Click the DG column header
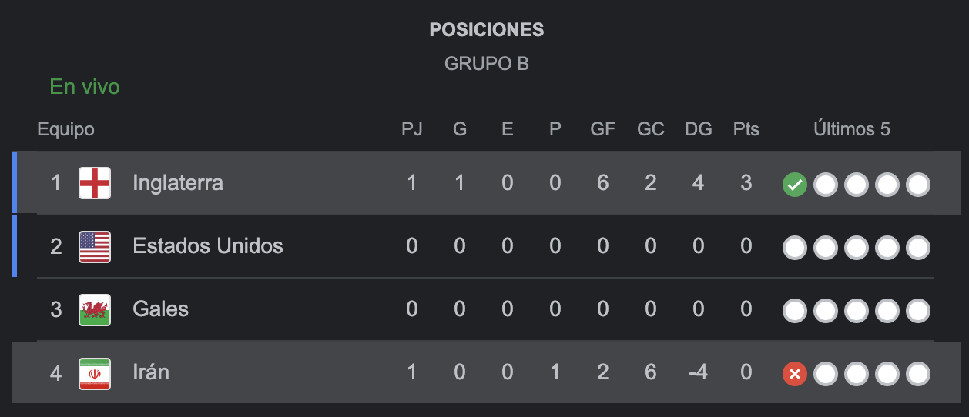 tap(698, 129)
